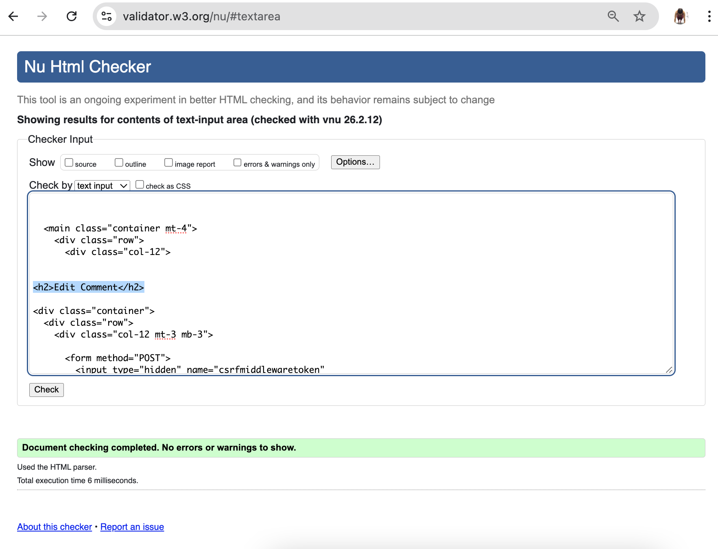Open the site information icon in address bar
718x549 pixels.
tap(106, 17)
